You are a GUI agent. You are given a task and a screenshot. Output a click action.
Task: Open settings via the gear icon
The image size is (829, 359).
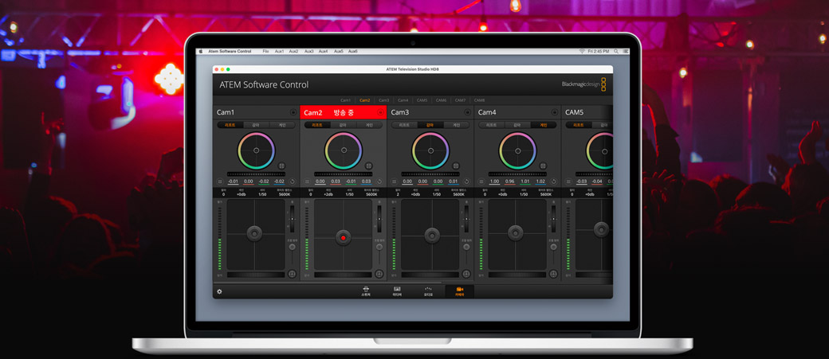(219, 291)
